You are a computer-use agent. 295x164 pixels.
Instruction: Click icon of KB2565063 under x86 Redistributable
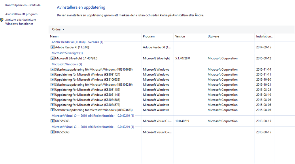(52, 132)
